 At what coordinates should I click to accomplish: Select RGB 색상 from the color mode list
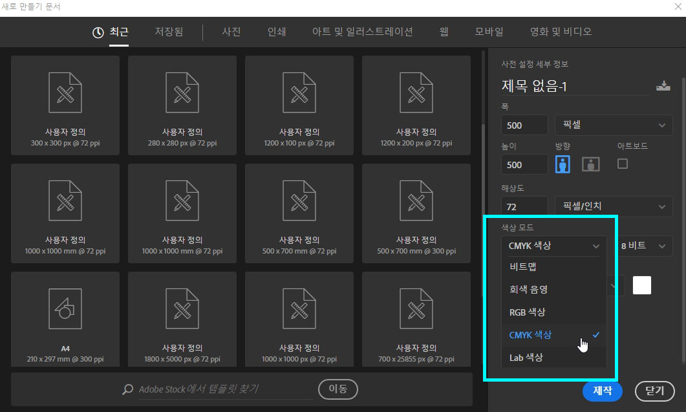click(x=529, y=312)
